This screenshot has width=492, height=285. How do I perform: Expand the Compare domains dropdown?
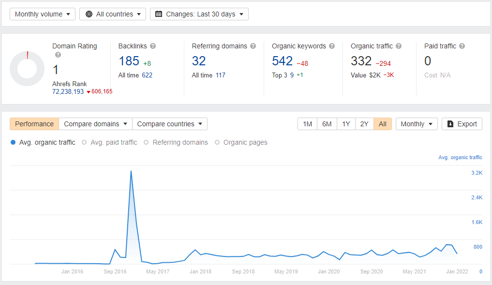(x=95, y=124)
